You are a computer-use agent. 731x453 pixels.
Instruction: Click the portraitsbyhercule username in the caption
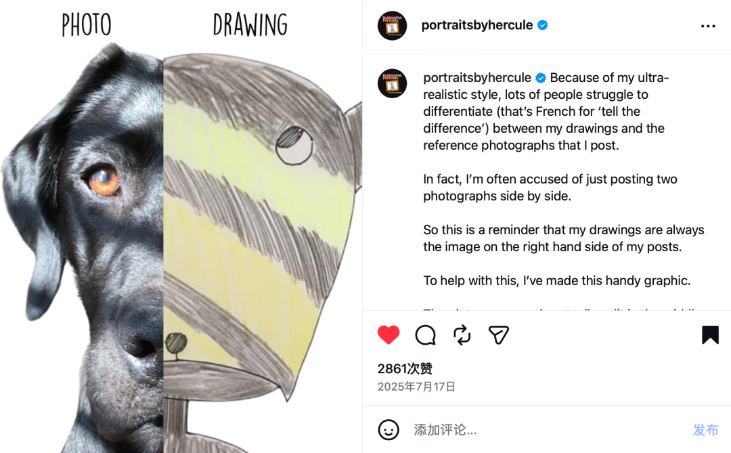coord(477,78)
